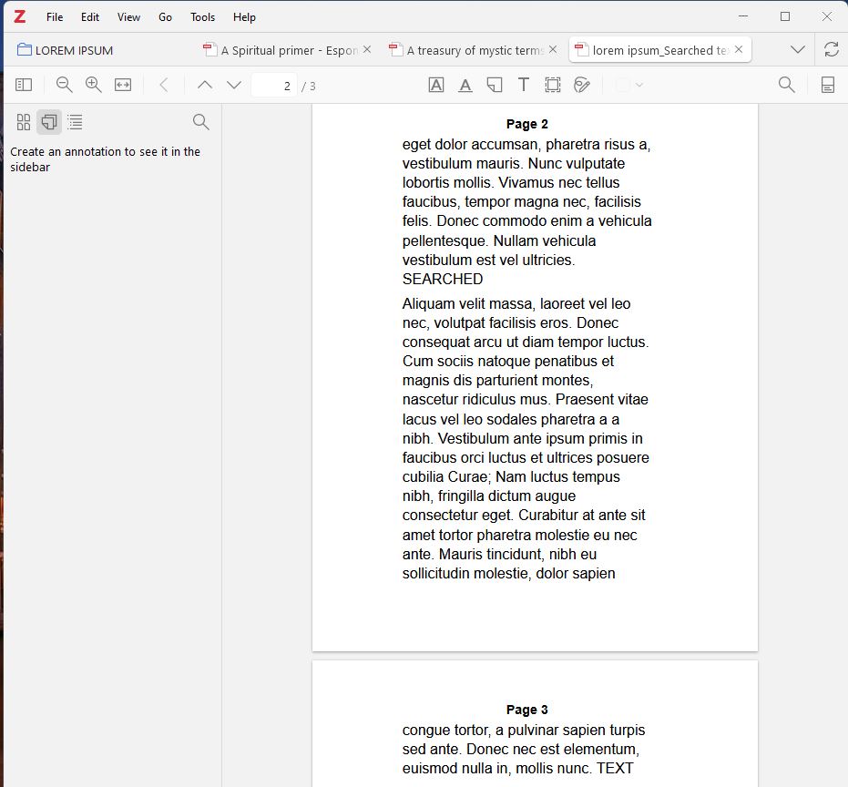The width and height of the screenshot is (848, 787).
Task: Search annotations in sidebar
Action: [x=200, y=122]
